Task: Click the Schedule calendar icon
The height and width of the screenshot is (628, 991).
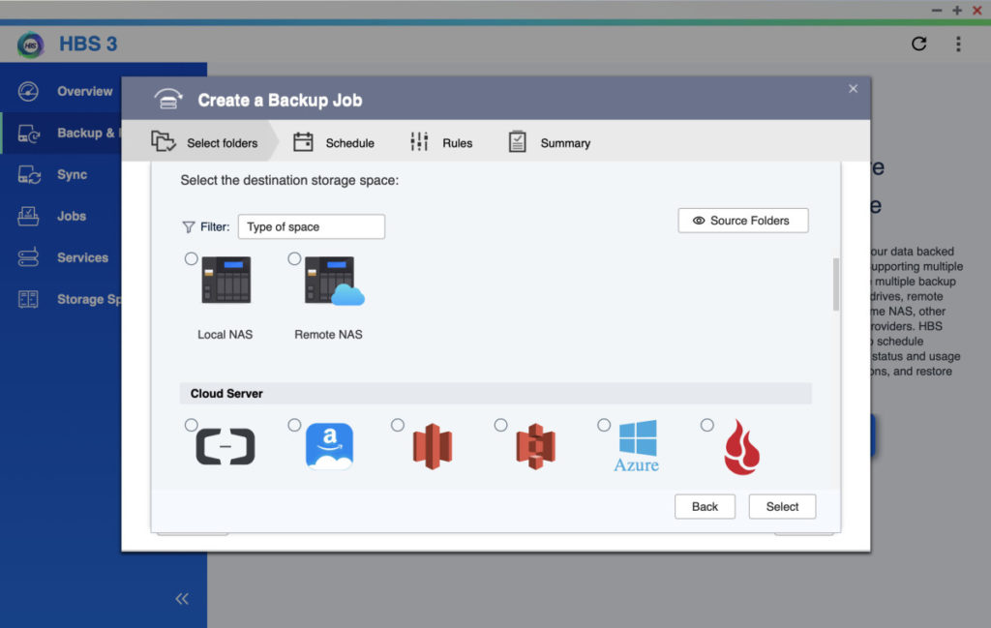Action: pos(303,141)
